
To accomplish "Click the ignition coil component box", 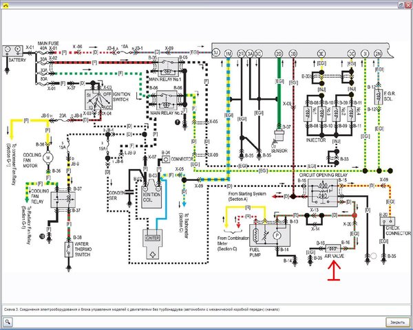I will pyautogui.click(x=151, y=194).
